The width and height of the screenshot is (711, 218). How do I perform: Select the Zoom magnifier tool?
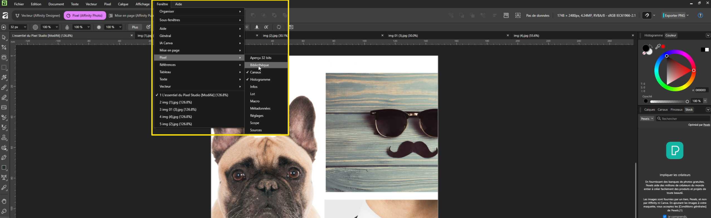[x=4, y=211]
